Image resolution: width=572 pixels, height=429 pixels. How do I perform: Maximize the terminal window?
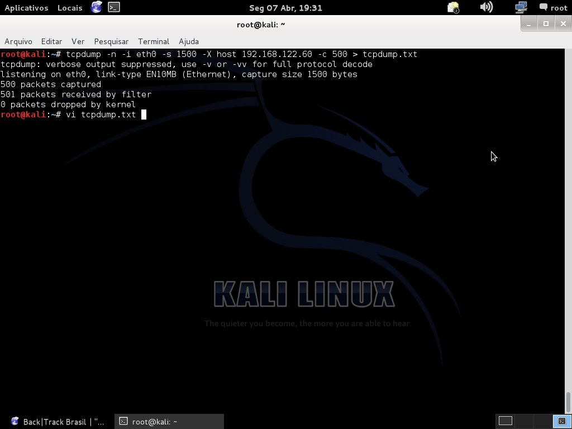(x=546, y=24)
